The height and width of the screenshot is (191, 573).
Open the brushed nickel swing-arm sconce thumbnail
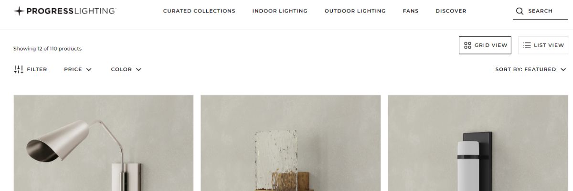pos(104,143)
